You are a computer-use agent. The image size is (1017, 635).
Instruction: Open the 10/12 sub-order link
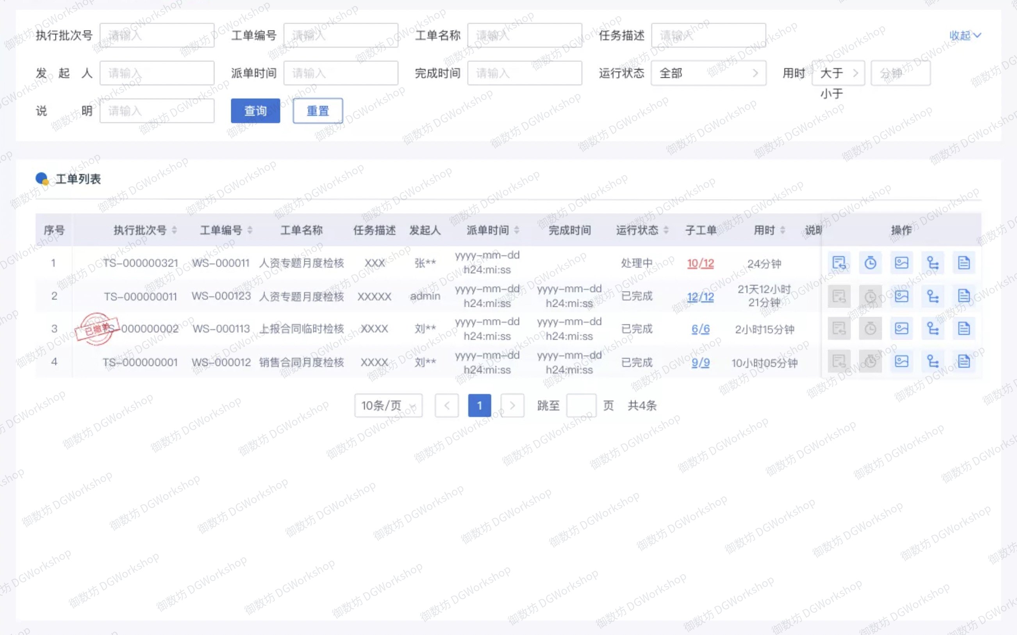point(700,263)
